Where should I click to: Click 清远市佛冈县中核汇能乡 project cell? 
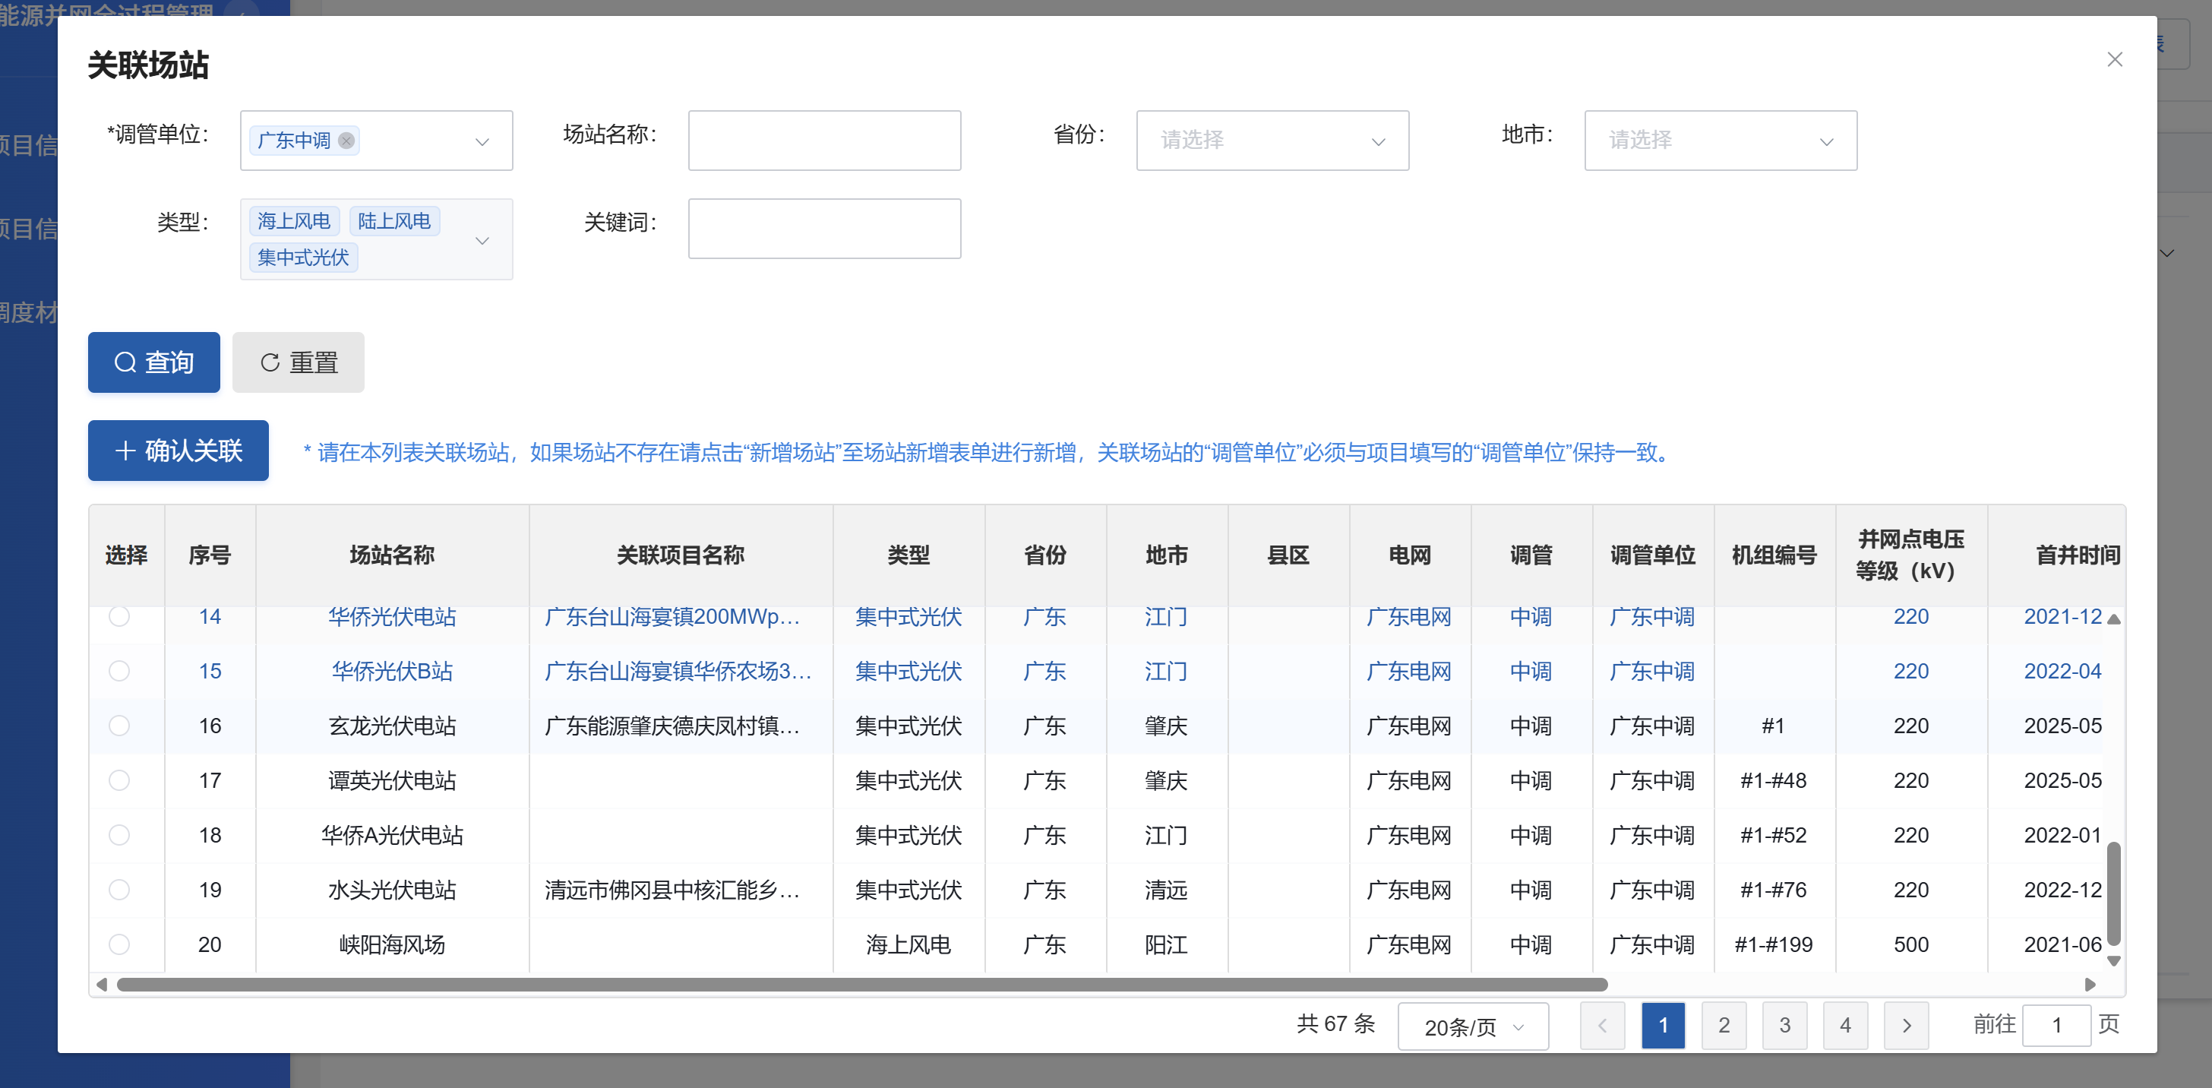[672, 890]
